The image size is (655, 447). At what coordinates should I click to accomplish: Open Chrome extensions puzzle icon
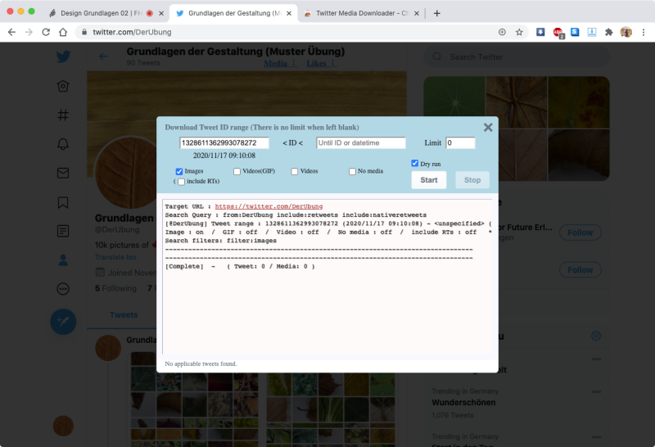click(608, 32)
